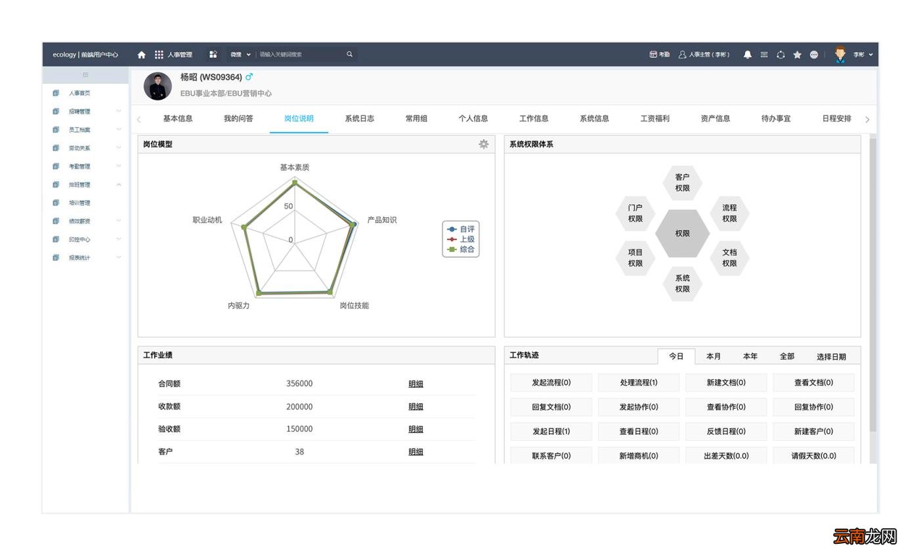Switch to 工资福利 tab
Viewport: 921px width, 555px height.
click(655, 119)
